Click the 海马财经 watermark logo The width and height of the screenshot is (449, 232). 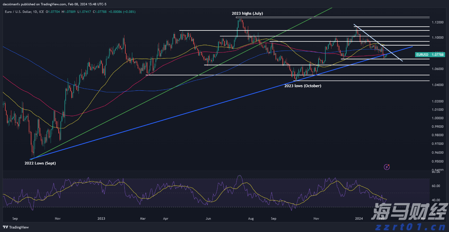coord(408,213)
